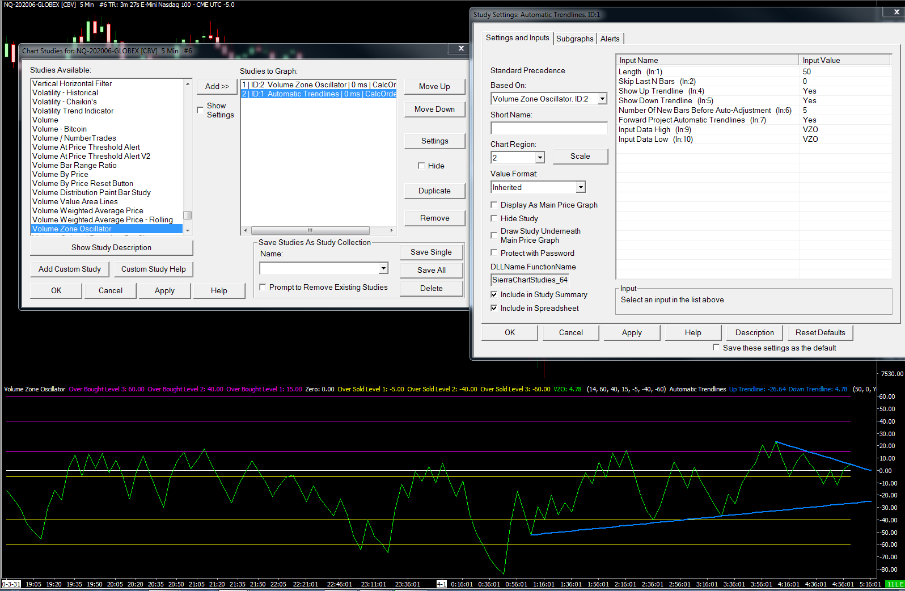Click the Scale button
Image resolution: width=905 pixels, height=591 pixels.
tap(580, 156)
